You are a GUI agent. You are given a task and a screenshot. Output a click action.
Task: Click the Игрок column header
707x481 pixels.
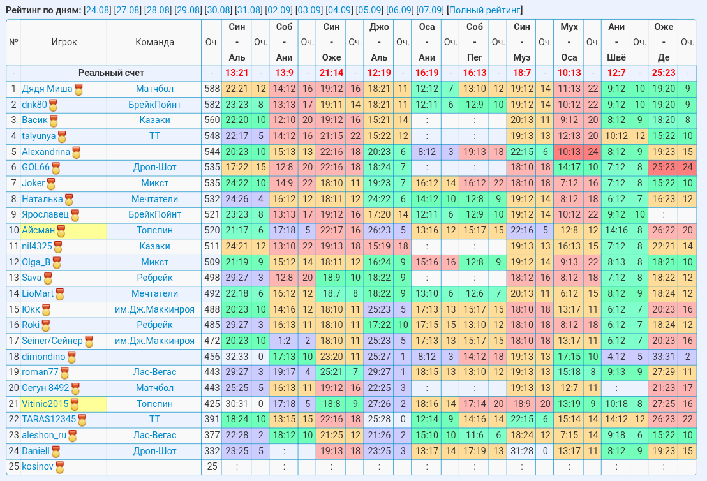(64, 42)
